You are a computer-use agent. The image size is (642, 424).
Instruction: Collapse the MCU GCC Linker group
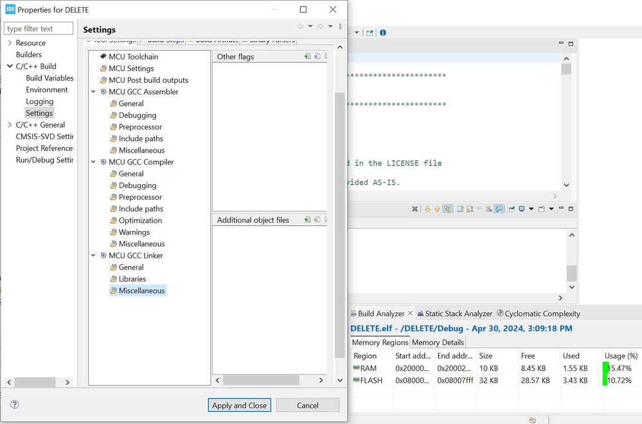(x=93, y=255)
